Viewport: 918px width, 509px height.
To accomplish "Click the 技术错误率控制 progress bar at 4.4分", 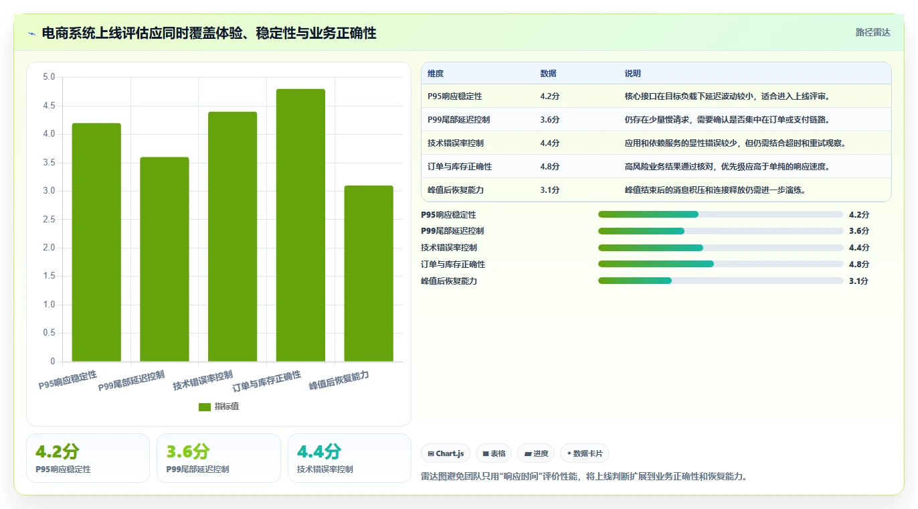I will click(x=721, y=248).
